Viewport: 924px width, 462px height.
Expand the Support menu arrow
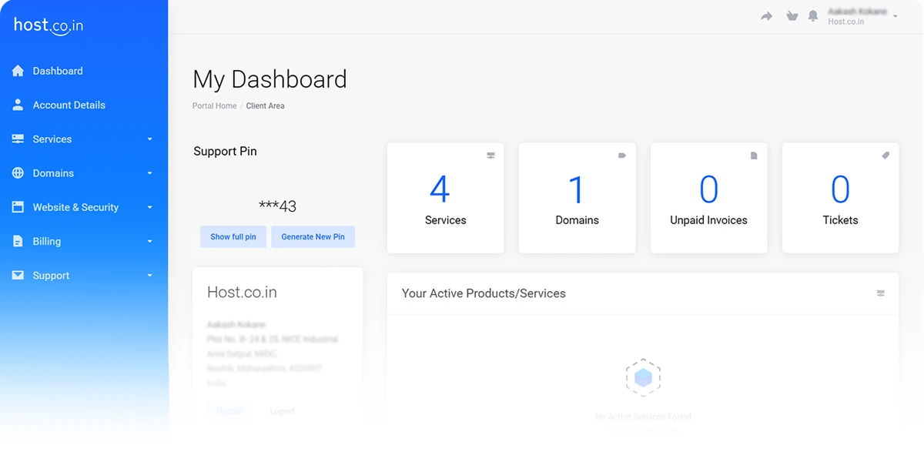(149, 275)
